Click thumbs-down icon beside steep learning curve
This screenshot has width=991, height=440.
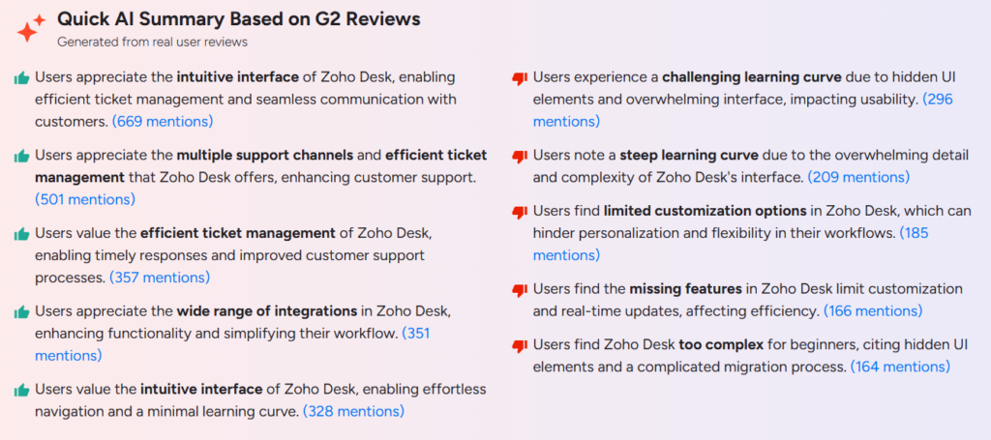[520, 157]
